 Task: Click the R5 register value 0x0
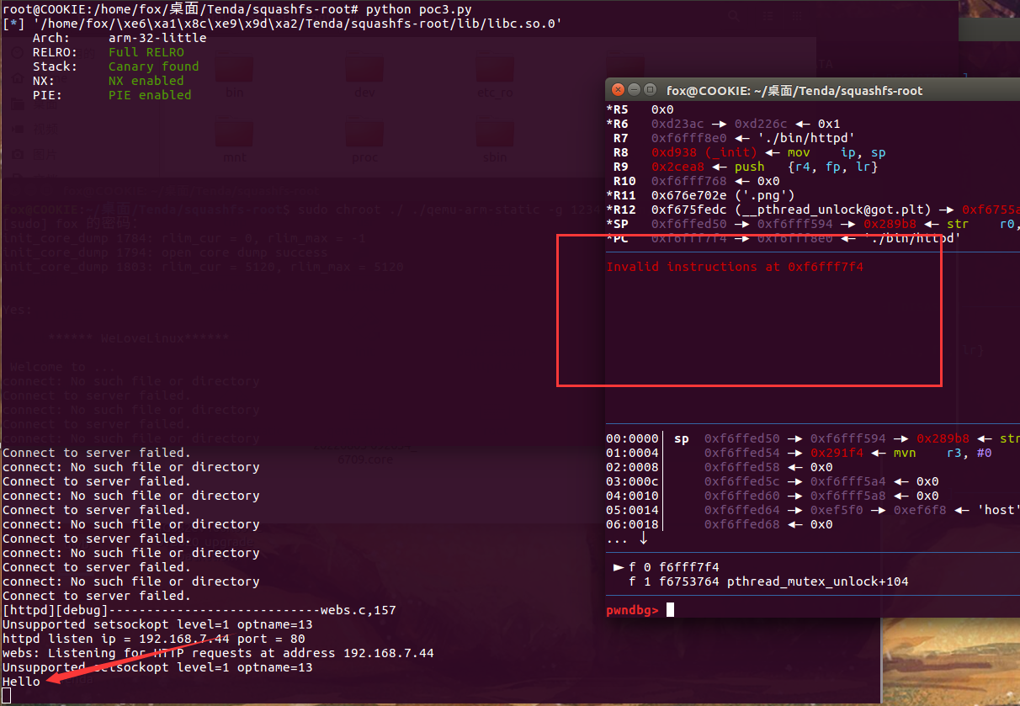[662, 109]
